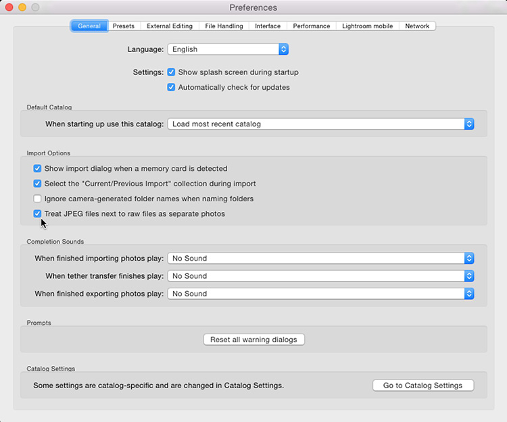Screen dimensions: 507x422
Task: Toggle Treat JPEG files as separate photos
Action: 37,213
